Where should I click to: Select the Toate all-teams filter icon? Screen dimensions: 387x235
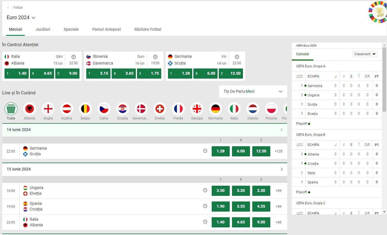click(11, 109)
